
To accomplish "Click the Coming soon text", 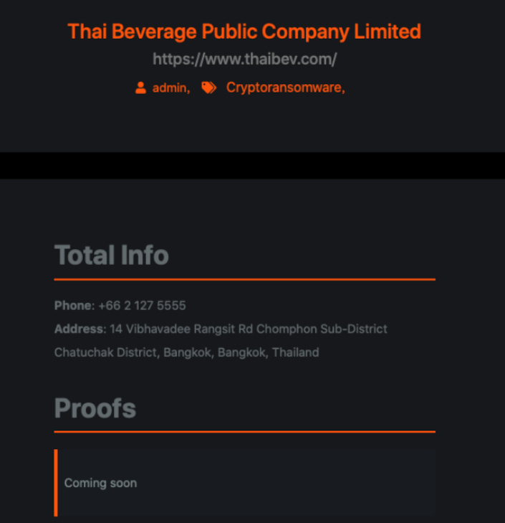I will coord(100,483).
